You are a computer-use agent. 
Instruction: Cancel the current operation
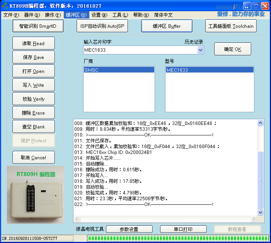34,157
